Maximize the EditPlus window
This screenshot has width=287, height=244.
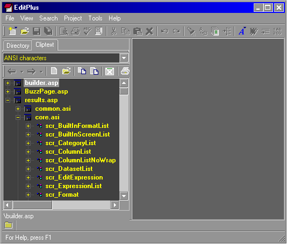pos(268,8)
